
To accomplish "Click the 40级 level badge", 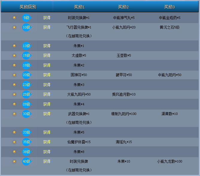I will (26, 161).
